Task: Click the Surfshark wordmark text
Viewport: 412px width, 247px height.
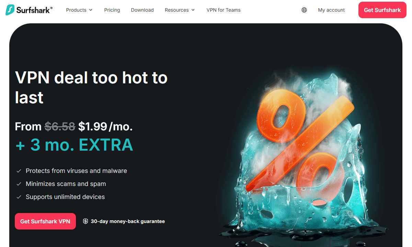Action: click(34, 10)
